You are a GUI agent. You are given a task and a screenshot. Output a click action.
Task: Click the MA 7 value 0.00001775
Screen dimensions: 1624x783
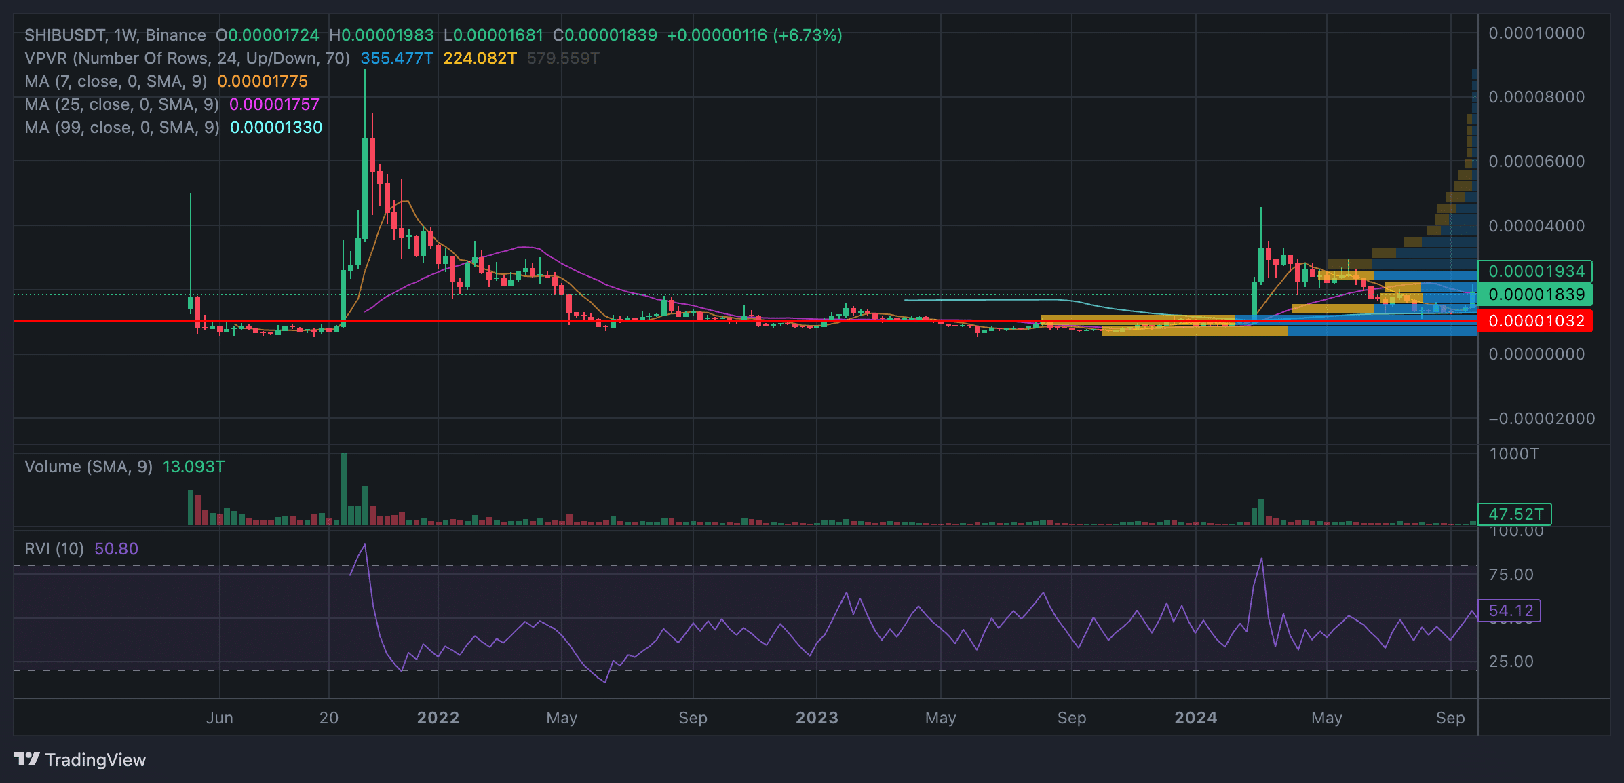pyautogui.click(x=263, y=81)
